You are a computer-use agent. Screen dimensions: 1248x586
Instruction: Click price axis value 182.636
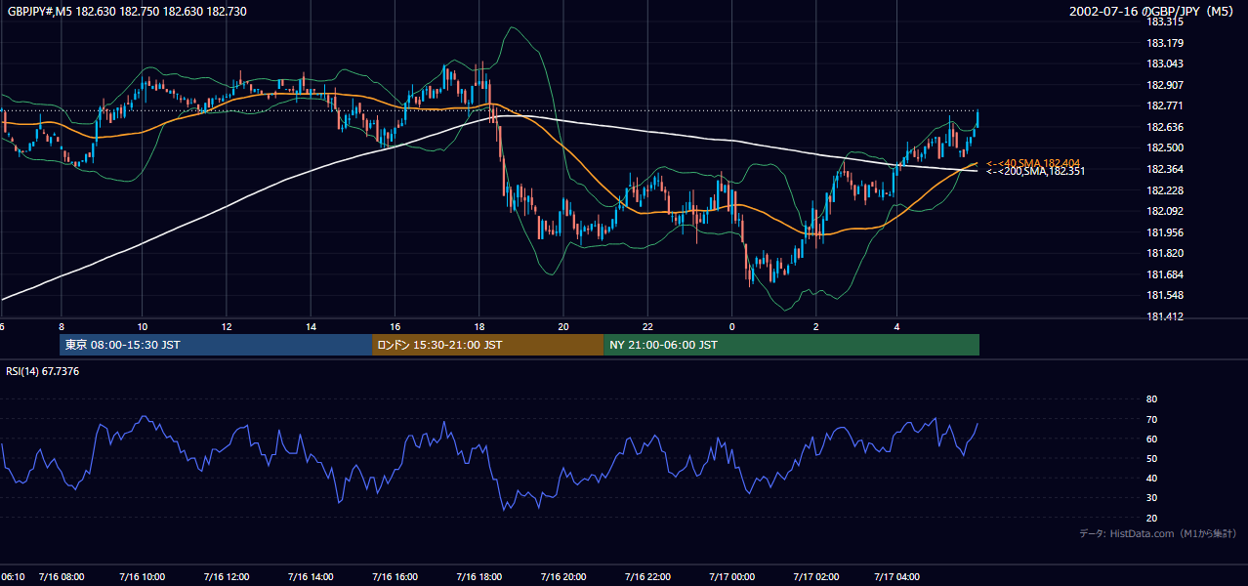(x=1164, y=127)
